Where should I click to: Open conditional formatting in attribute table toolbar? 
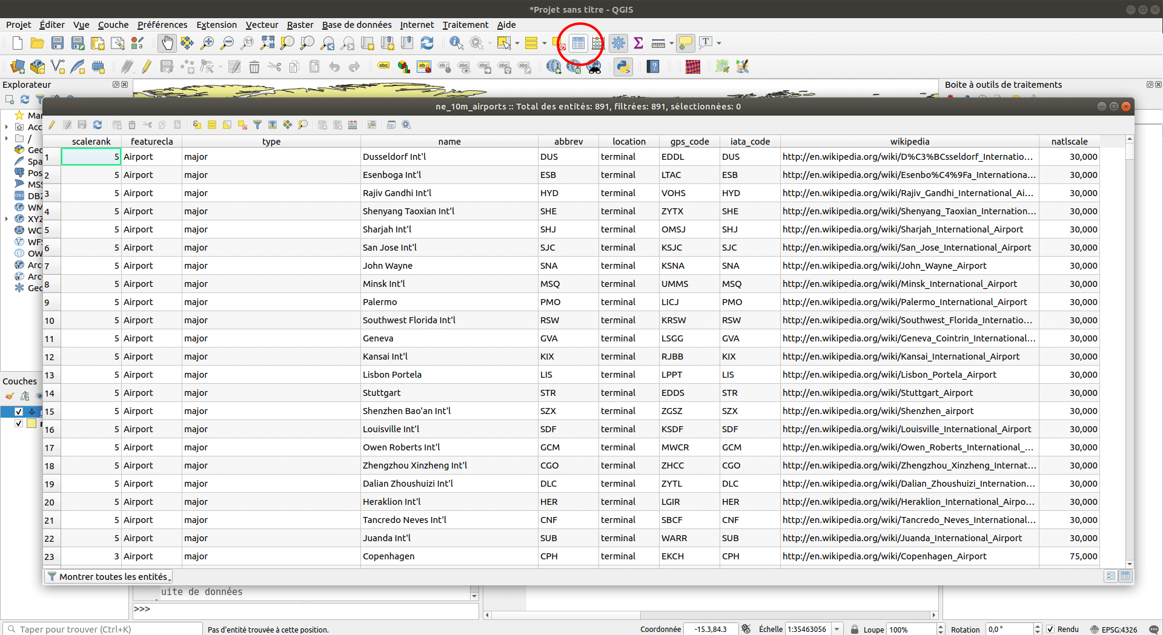tap(372, 125)
